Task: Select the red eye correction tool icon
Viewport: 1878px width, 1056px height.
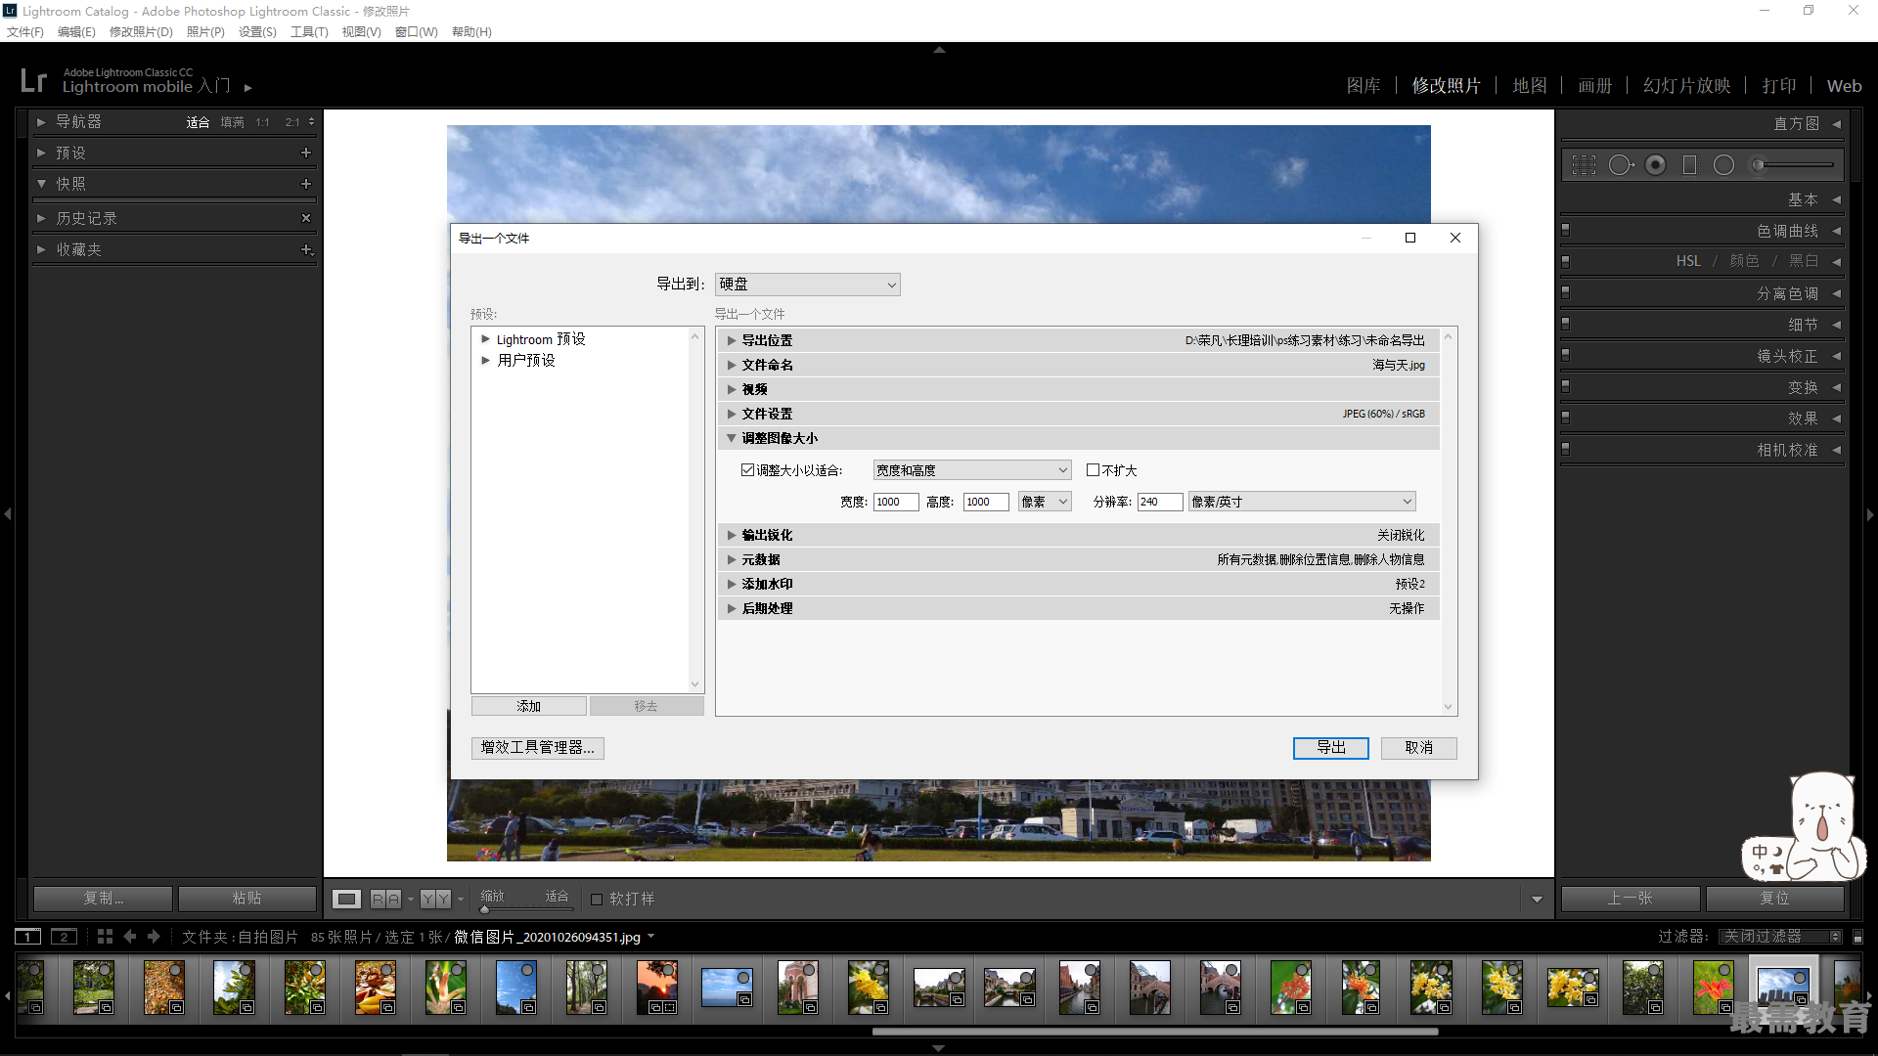Action: [x=1655, y=165]
